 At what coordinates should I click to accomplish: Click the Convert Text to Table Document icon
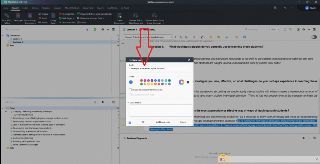136,16
